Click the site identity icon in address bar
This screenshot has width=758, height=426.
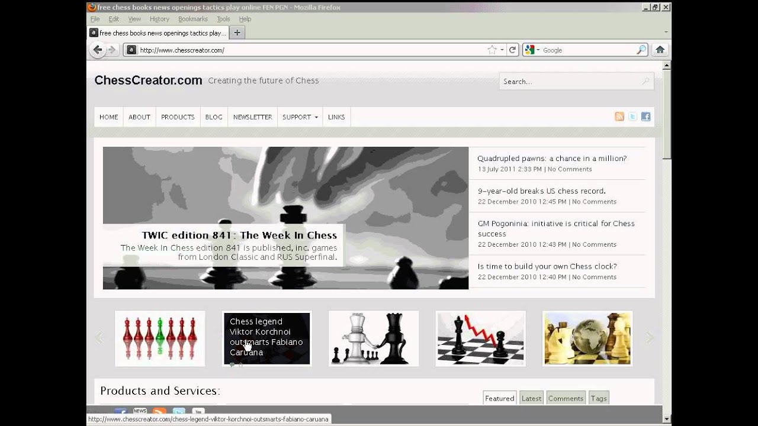[x=131, y=50]
